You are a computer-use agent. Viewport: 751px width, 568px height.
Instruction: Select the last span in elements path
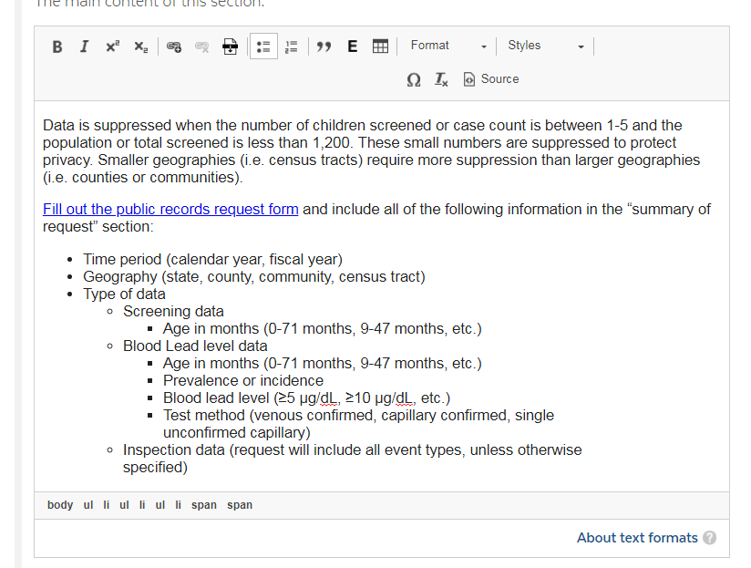tap(240, 505)
